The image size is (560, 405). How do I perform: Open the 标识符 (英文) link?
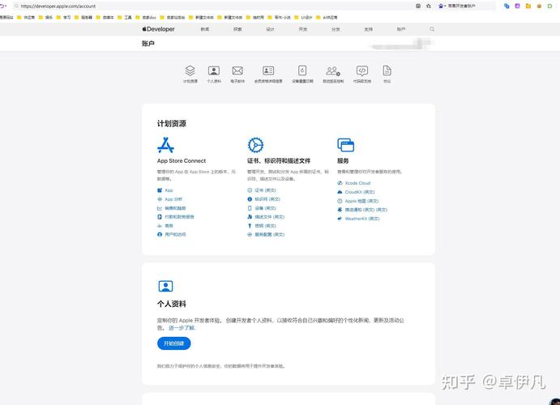pos(267,199)
